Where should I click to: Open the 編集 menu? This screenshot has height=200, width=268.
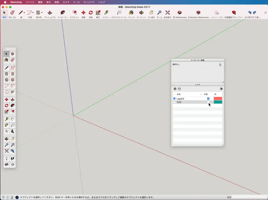(40, 2)
